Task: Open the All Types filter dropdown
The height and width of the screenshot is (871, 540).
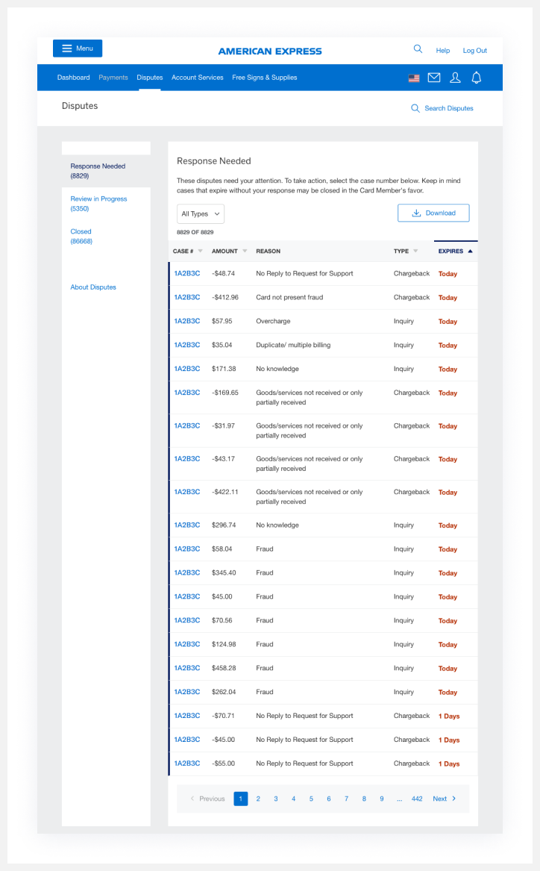Action: tap(200, 213)
